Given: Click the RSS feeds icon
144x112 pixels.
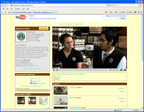Looking at the screenshot, I should click(x=111, y=12).
